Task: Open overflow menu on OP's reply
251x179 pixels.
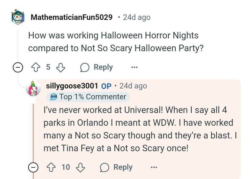Action: tap(154, 167)
